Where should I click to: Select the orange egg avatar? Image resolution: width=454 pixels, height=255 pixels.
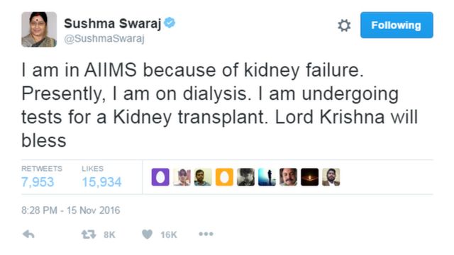224,177
